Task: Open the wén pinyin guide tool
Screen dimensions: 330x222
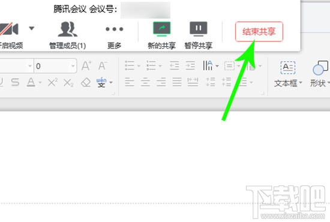Action: pyautogui.click(x=101, y=82)
